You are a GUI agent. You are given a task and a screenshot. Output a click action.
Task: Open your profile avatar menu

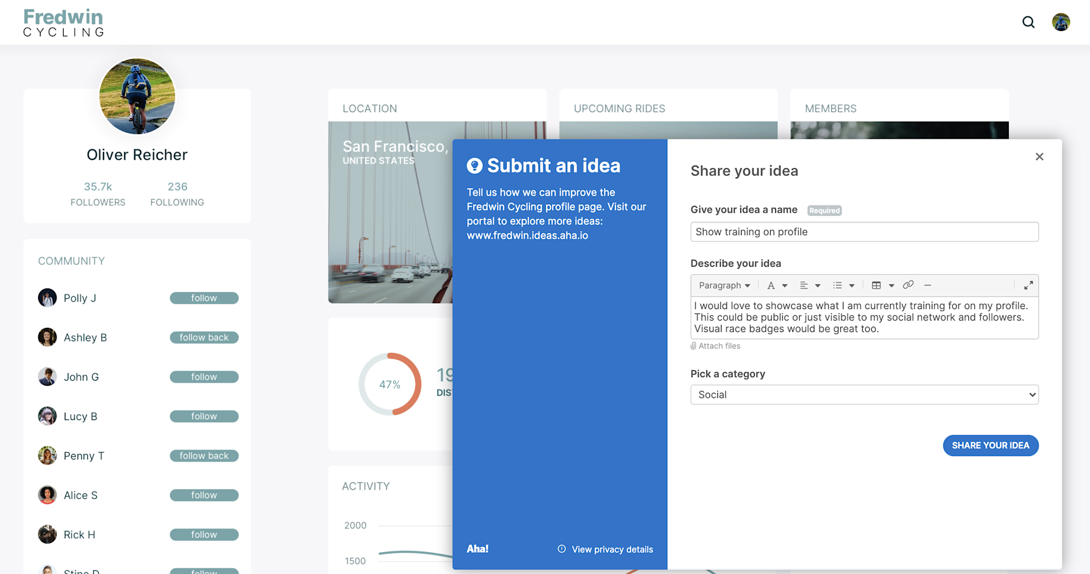coord(1061,22)
